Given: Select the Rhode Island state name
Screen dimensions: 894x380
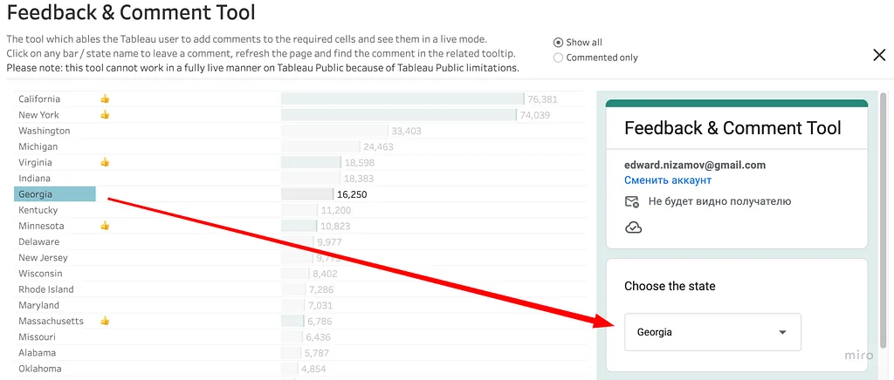Looking at the screenshot, I should coord(46,289).
